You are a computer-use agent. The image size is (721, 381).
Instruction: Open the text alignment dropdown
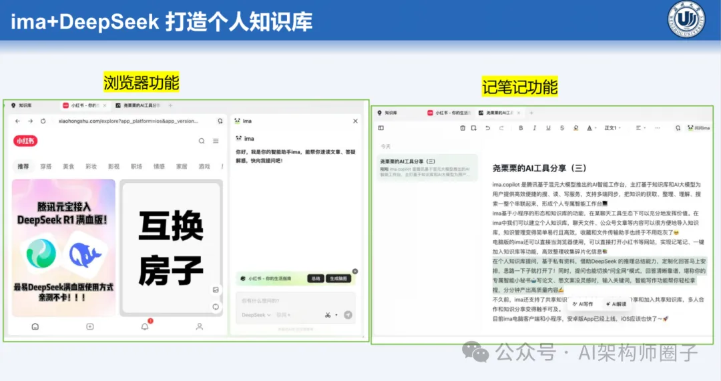(x=640, y=128)
